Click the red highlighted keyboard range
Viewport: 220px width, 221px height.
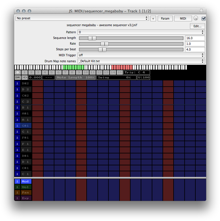[x=122, y=67]
